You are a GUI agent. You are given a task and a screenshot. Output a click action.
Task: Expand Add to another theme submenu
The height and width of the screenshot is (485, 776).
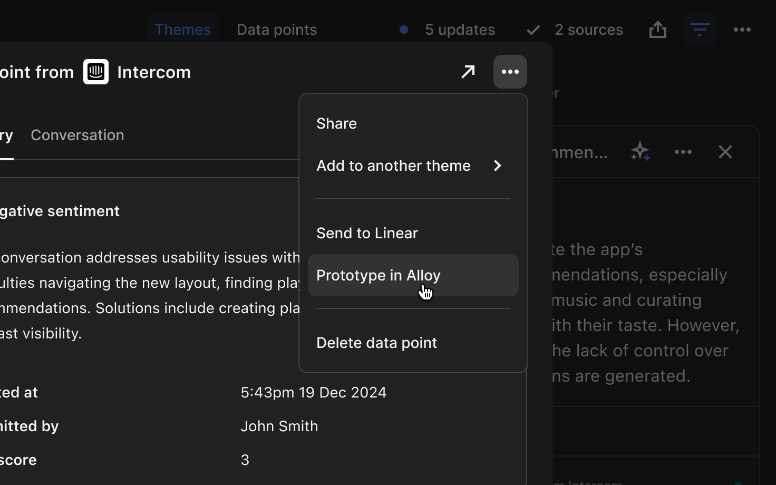(413, 166)
